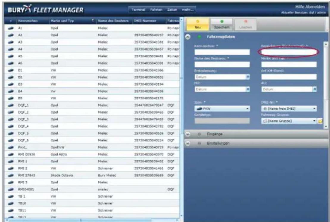
Task: Click the BURY Fleet Manager logo
Action: pyautogui.click(x=46, y=10)
